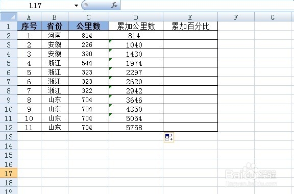This screenshot has height=194, width=294.
Task: Select 323 cell in row 7
Action: tap(88, 81)
